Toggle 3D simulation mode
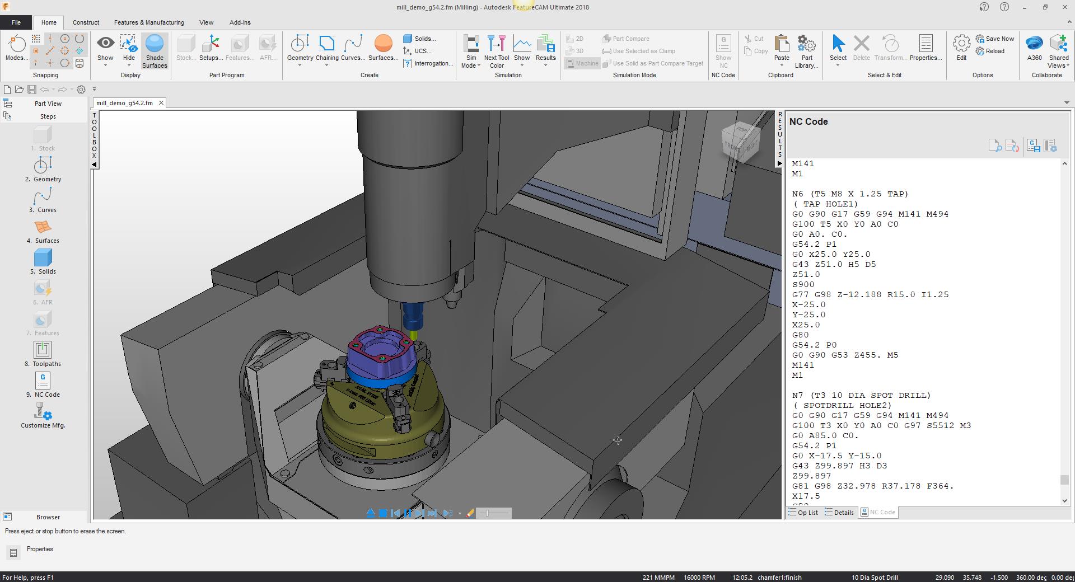 [x=575, y=51]
